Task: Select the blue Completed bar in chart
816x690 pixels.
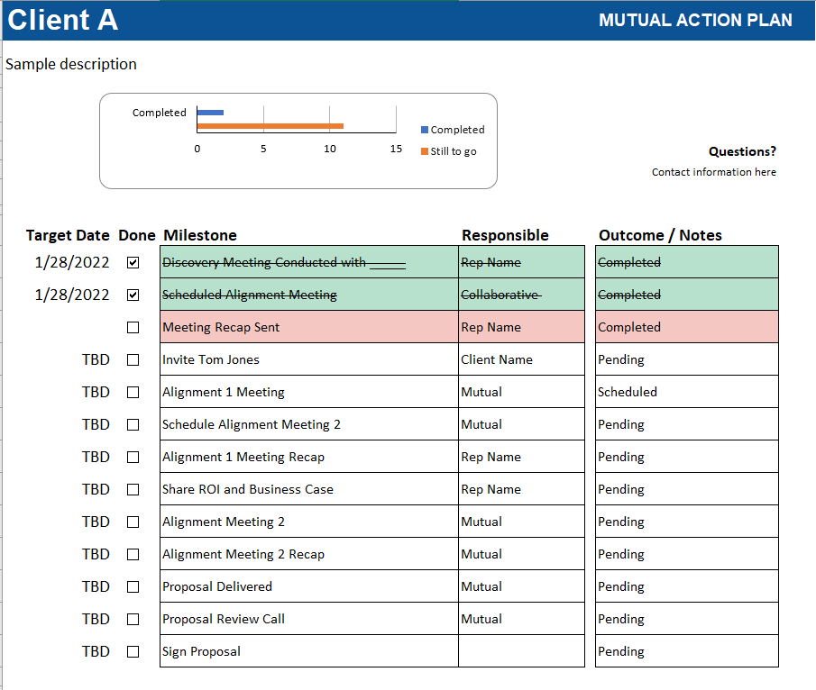Action: coord(210,113)
